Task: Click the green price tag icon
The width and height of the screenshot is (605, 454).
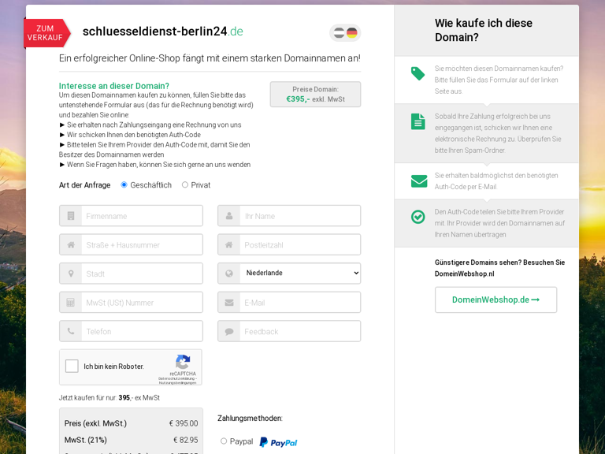Action: point(418,73)
